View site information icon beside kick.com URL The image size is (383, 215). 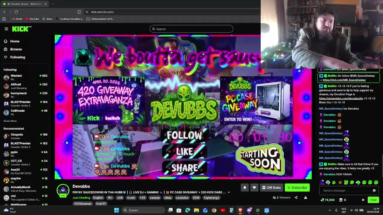pos(87,12)
